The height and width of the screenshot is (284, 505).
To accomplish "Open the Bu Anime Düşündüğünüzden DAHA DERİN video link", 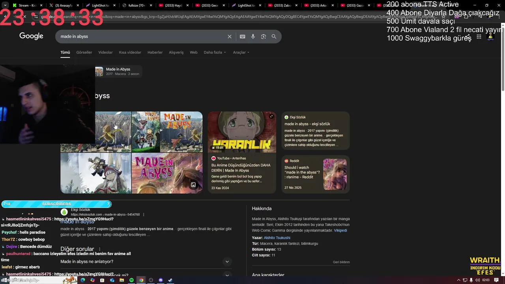I will click(241, 168).
